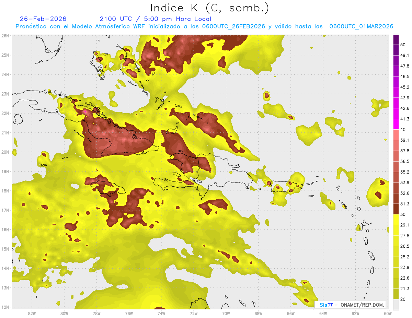This screenshot has height=318, width=412.
Task: Click the '25N' latitude label
Action: pyautogui.click(x=5, y=55)
